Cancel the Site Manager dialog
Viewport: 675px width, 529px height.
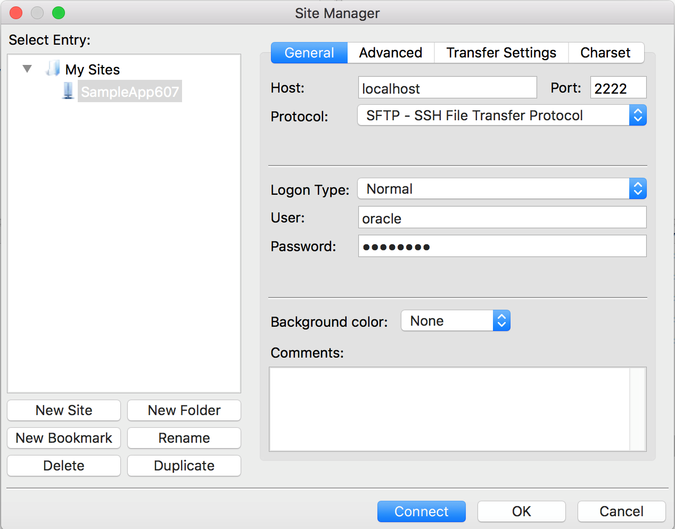click(x=622, y=511)
